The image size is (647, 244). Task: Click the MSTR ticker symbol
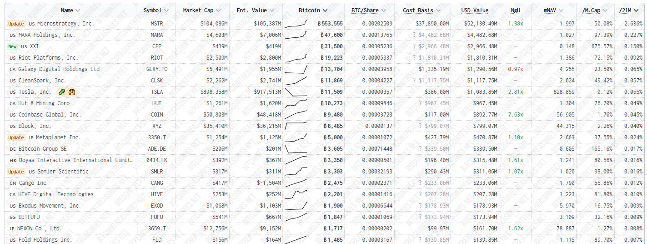click(157, 24)
